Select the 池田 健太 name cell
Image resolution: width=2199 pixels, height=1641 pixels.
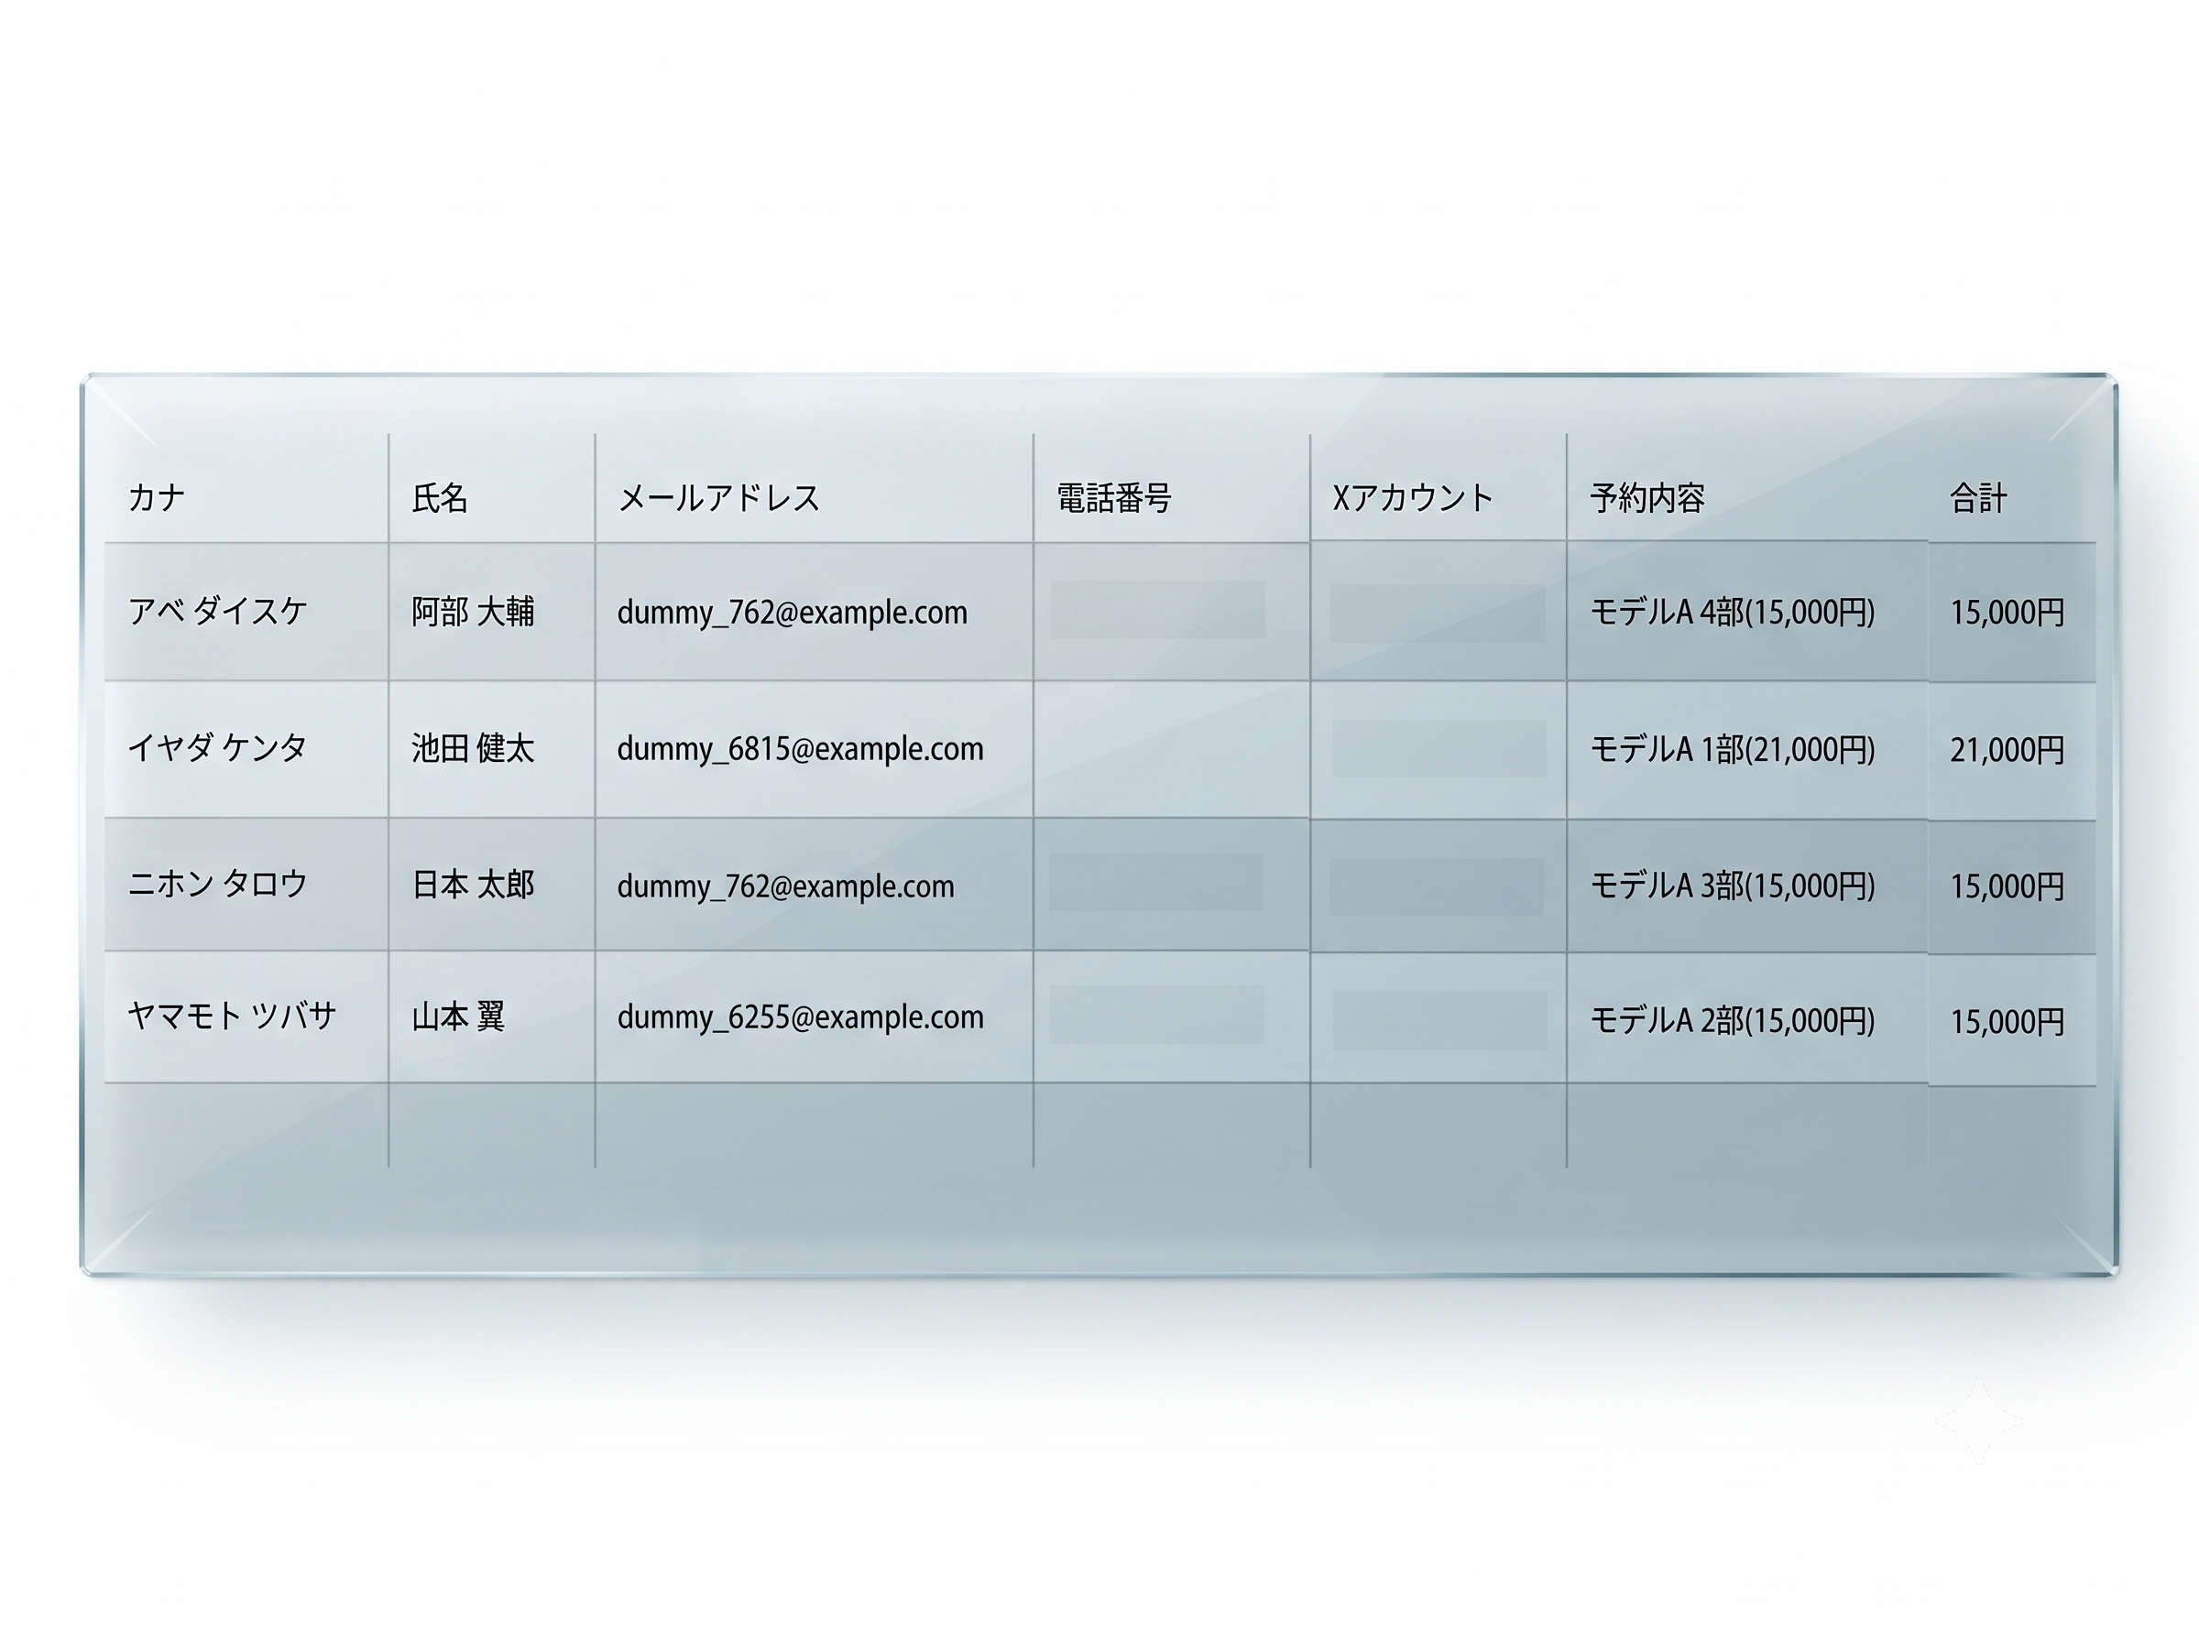point(492,749)
